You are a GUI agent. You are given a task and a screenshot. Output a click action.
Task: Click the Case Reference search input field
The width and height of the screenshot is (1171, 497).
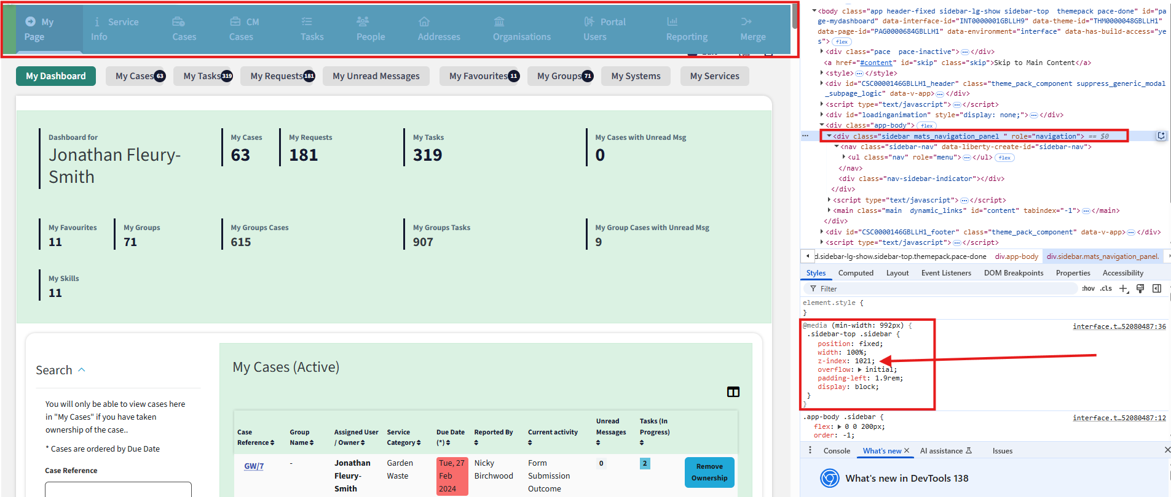[118, 489]
